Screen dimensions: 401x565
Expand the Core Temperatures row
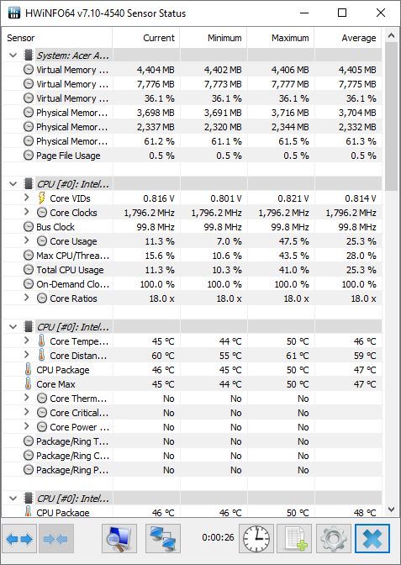[27, 341]
